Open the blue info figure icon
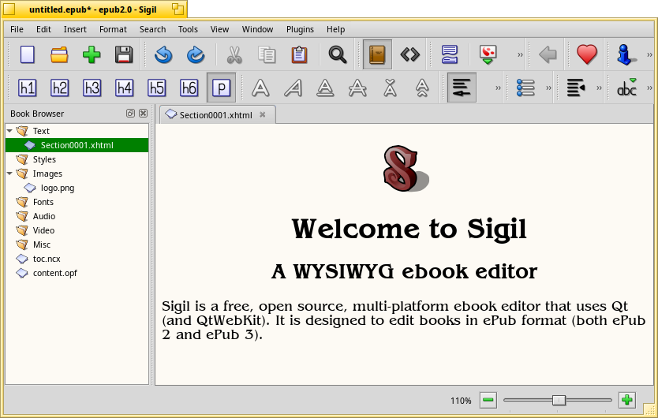 626,54
